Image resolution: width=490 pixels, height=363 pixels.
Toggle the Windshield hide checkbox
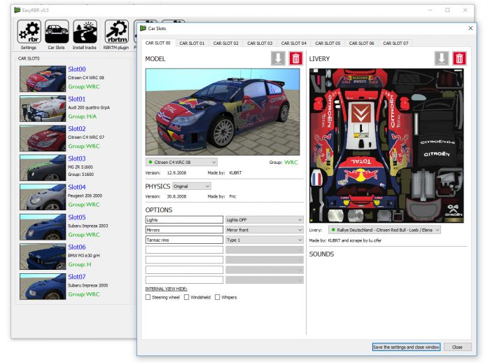[x=187, y=297]
